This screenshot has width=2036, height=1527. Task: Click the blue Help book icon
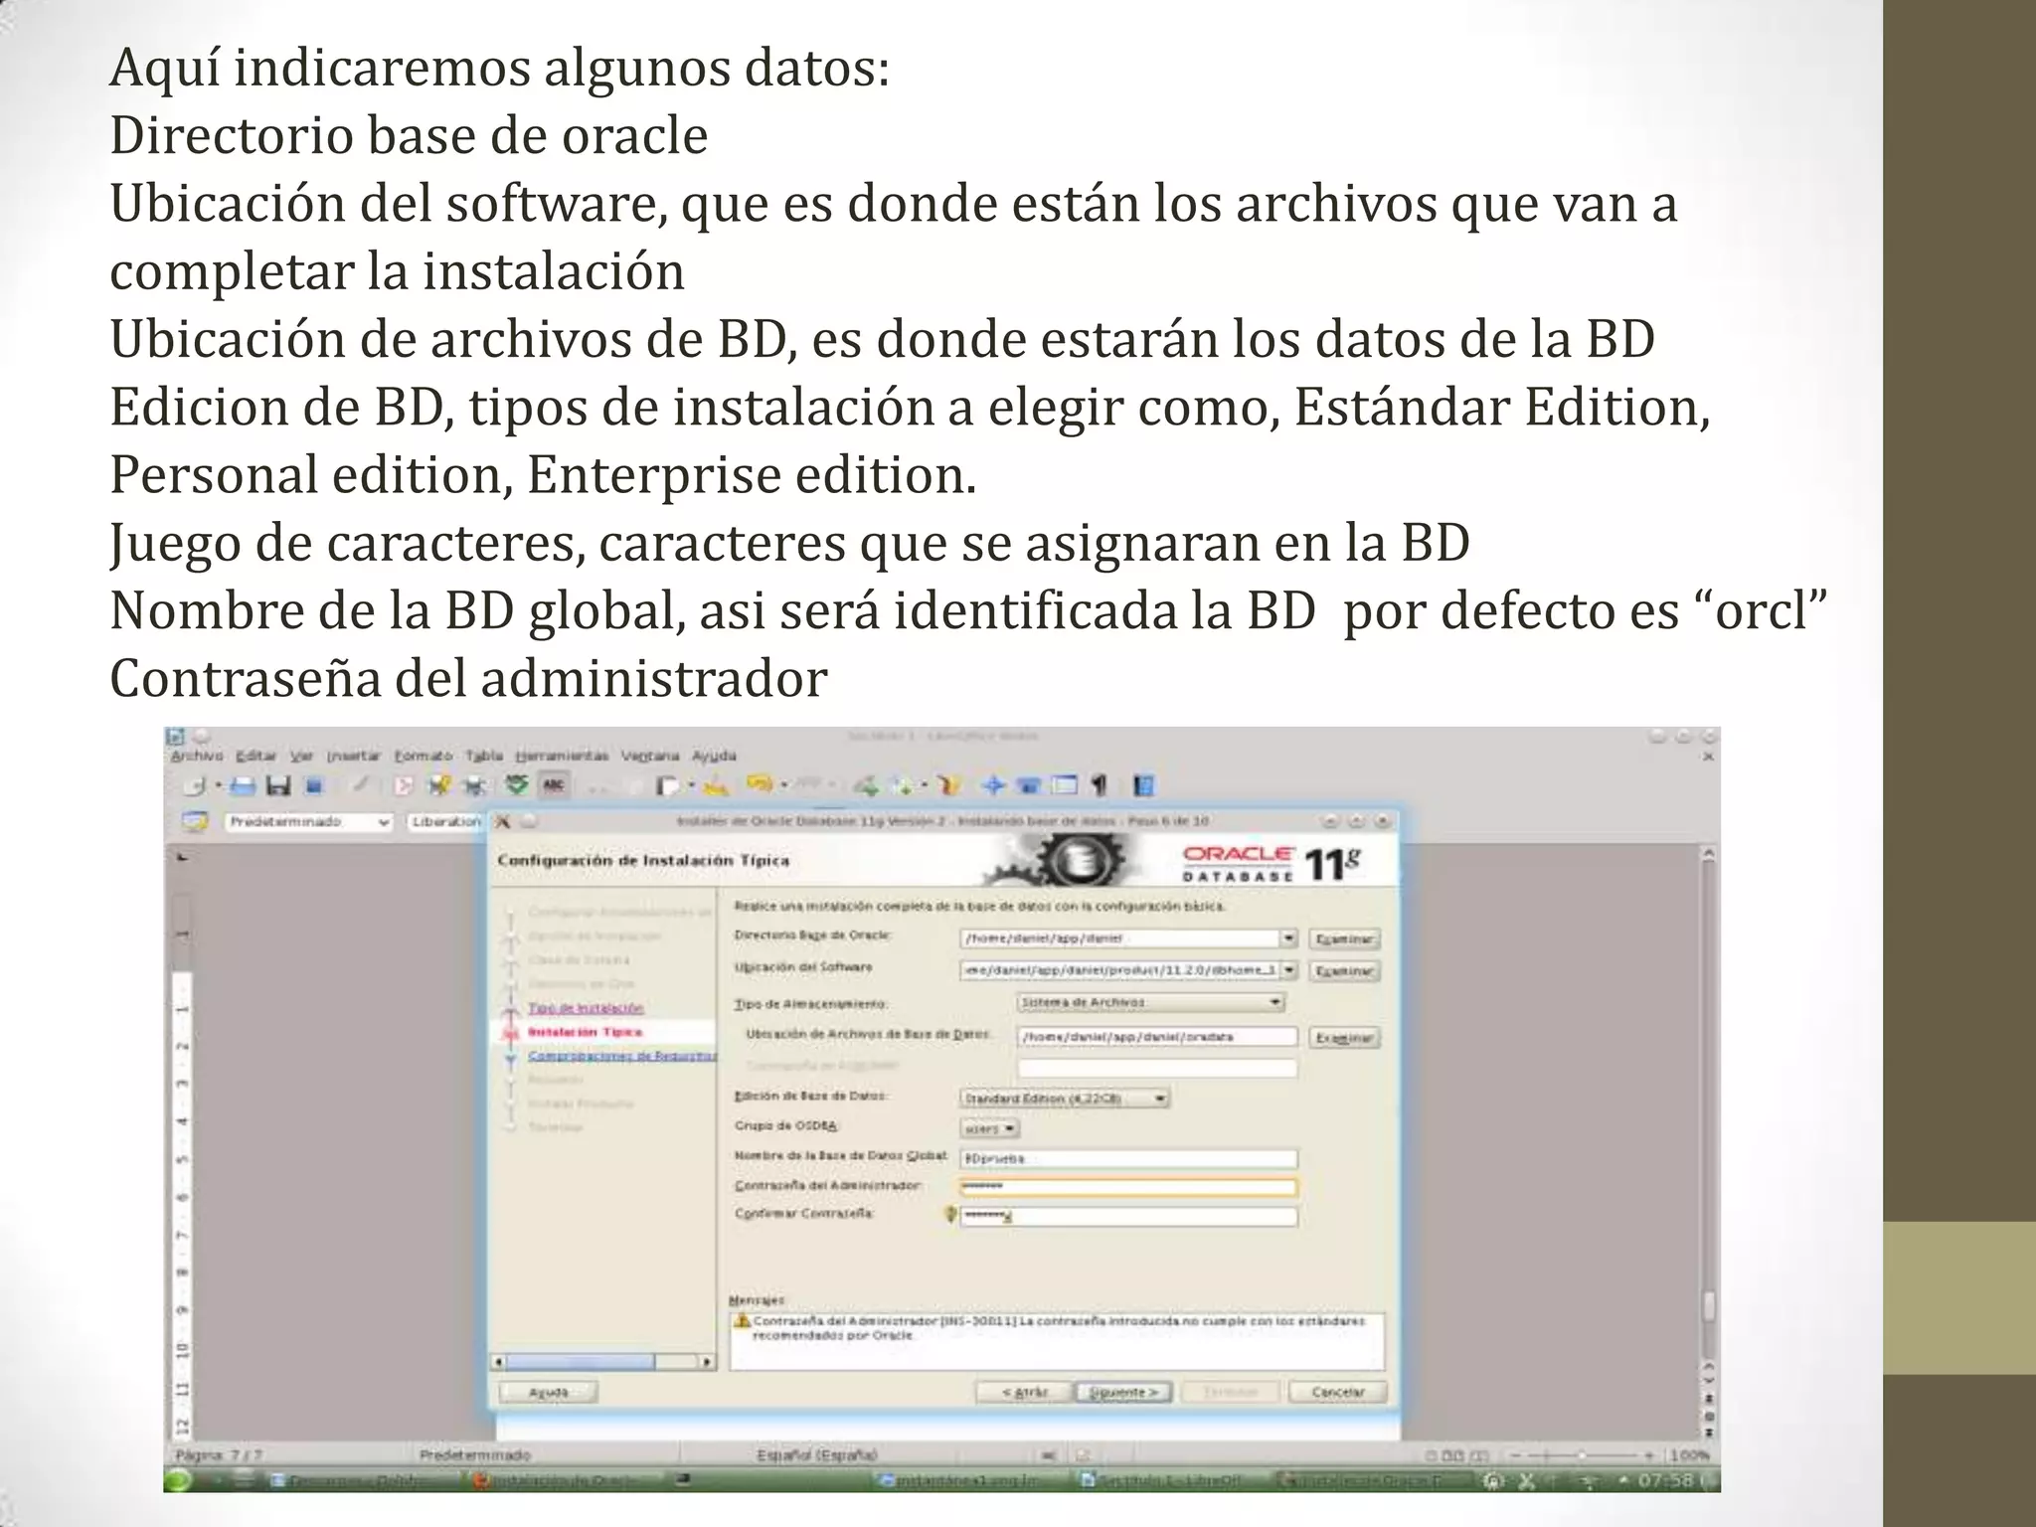click(x=1144, y=785)
